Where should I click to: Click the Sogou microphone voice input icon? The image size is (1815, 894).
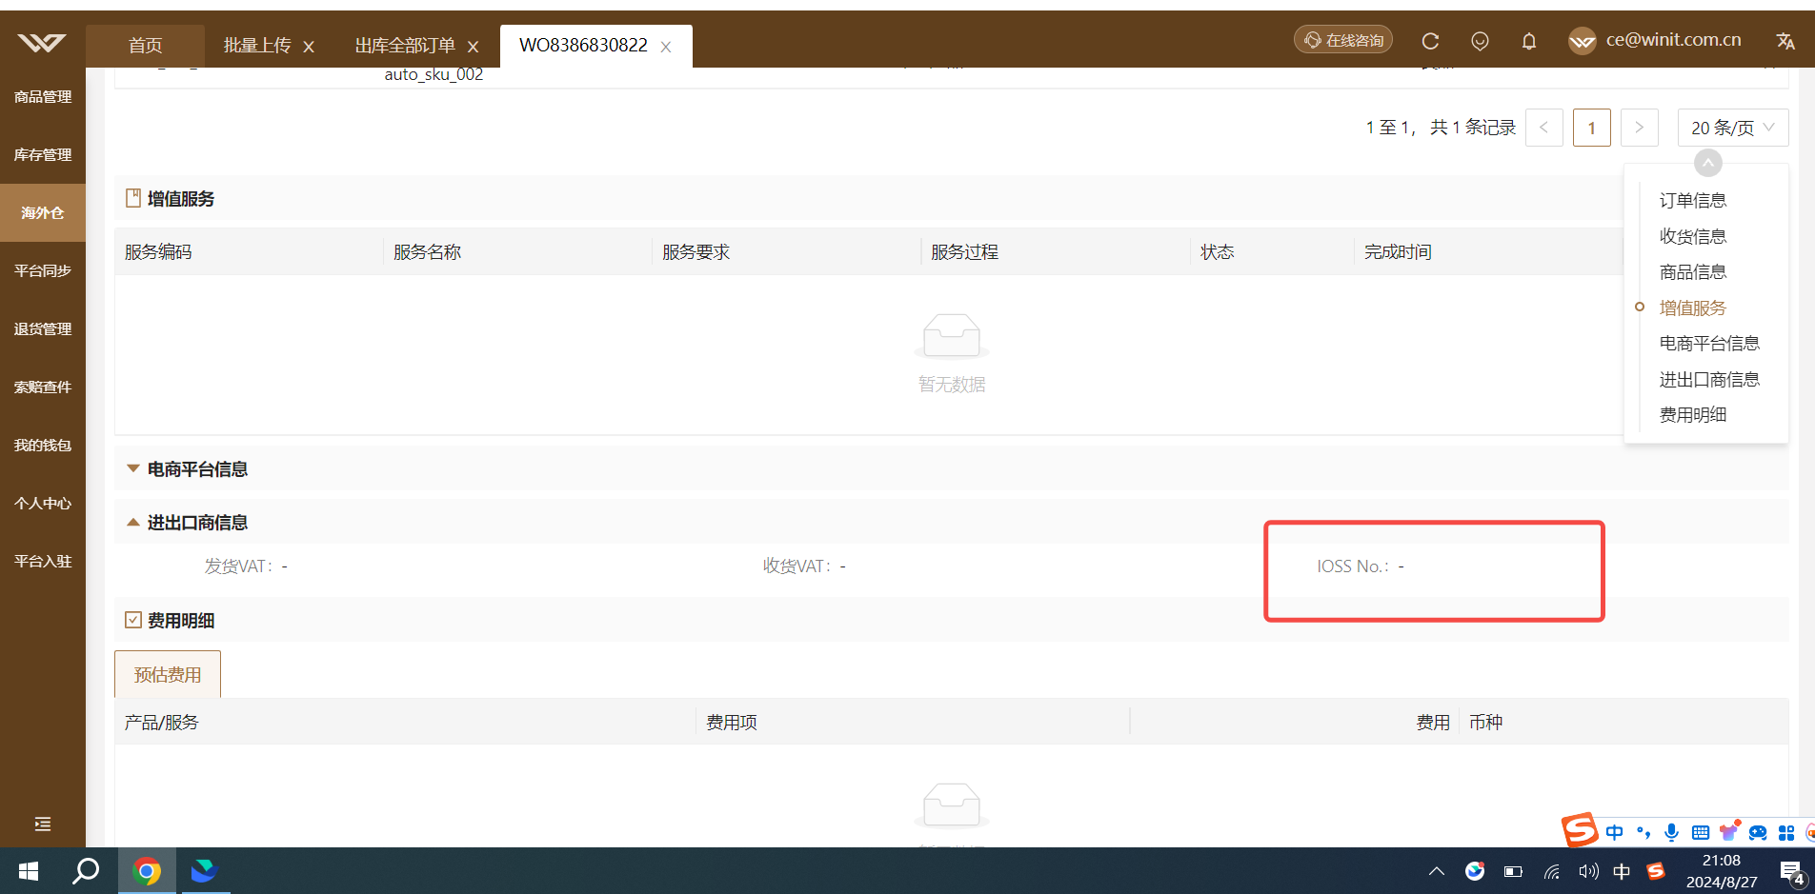click(x=1671, y=832)
